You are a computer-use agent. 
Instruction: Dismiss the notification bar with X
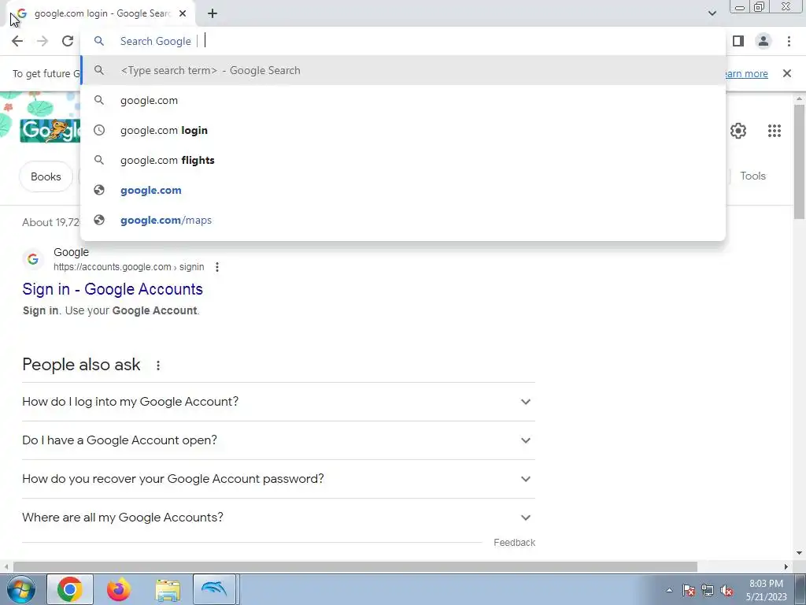786,73
